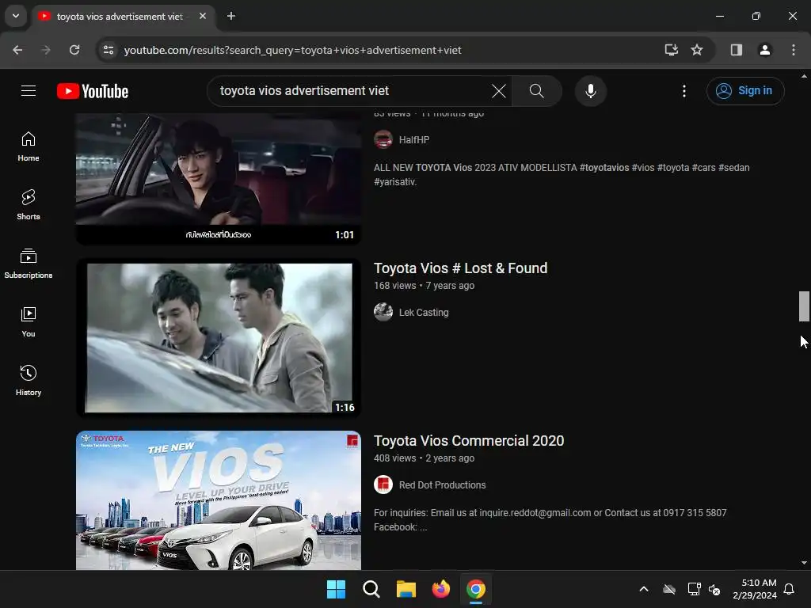Play the 1:01 HalfHP video thumbnail
The image size is (811, 608).
click(x=219, y=178)
